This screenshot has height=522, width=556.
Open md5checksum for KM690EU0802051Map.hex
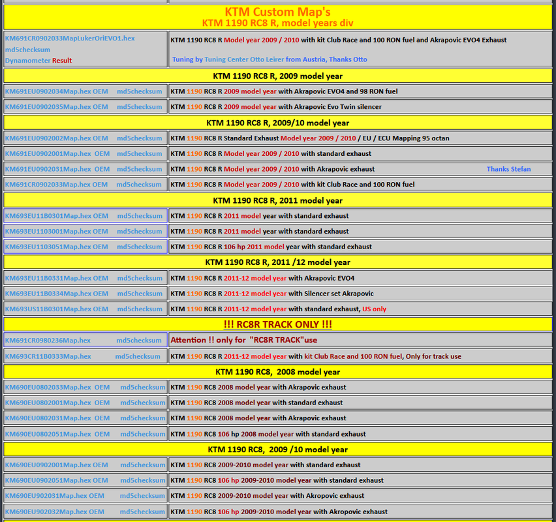pyautogui.click(x=142, y=434)
